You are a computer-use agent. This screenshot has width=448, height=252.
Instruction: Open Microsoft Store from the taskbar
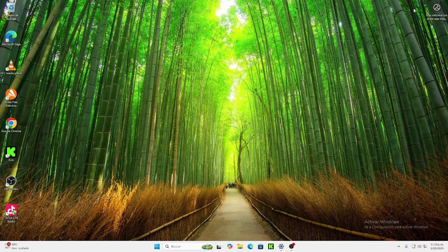pos(260,246)
